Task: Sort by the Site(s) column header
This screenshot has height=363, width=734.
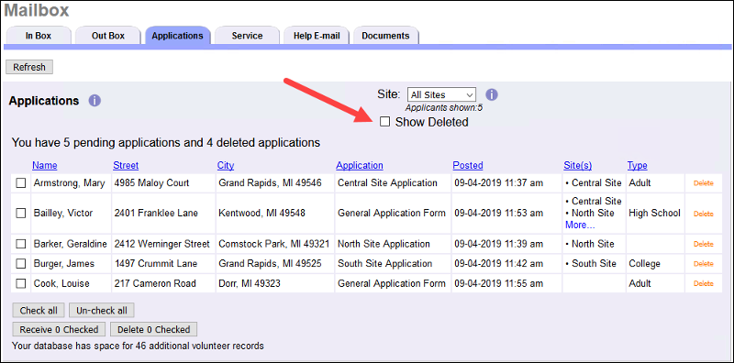Action: point(578,165)
